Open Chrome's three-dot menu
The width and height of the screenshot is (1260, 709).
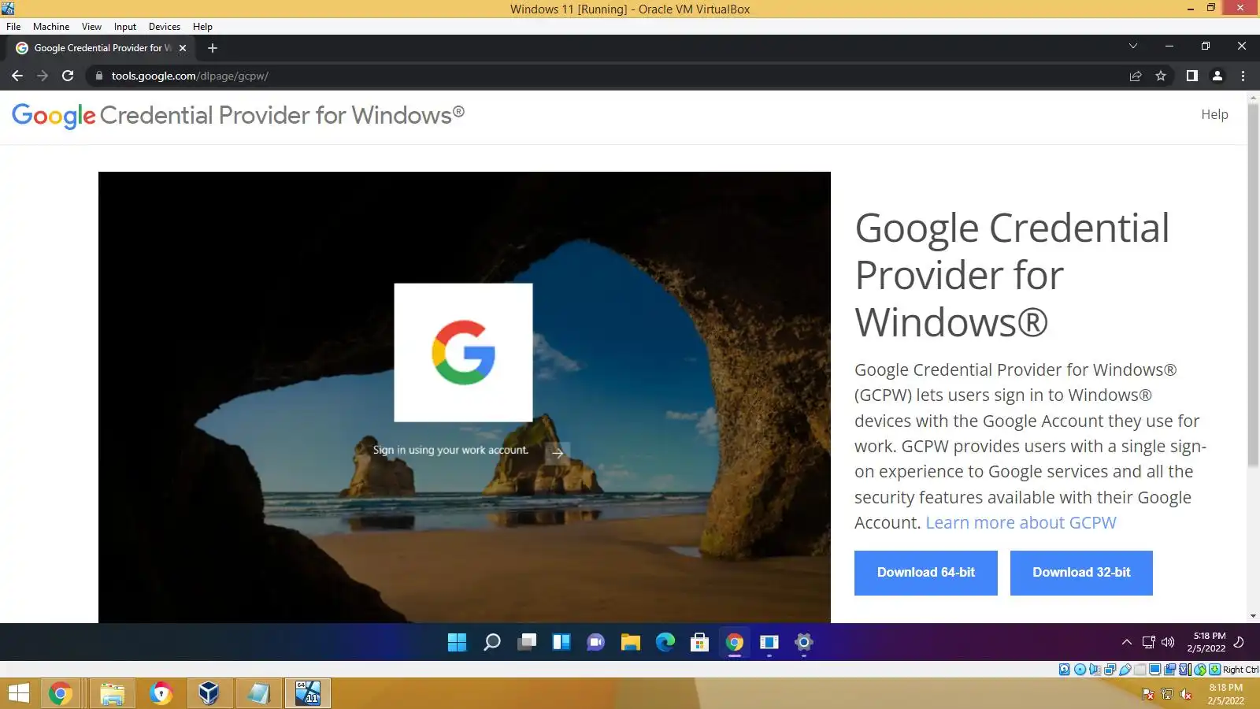tap(1243, 76)
